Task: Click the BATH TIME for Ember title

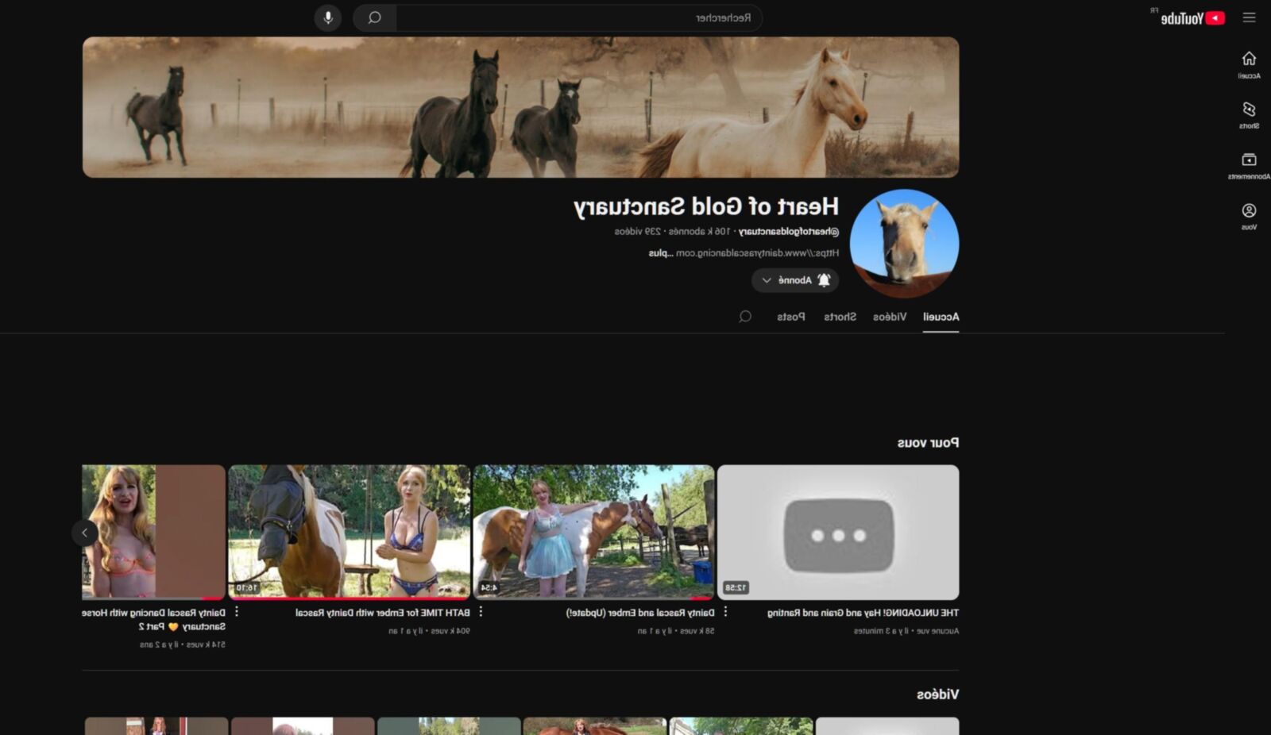Action: point(383,613)
